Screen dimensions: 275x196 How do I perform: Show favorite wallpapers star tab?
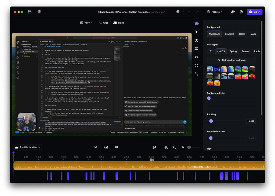click(211, 51)
